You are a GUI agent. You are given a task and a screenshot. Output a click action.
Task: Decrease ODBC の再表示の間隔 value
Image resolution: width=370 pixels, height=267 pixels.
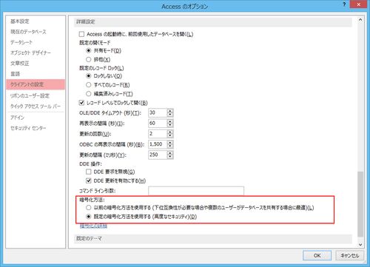pos(170,146)
